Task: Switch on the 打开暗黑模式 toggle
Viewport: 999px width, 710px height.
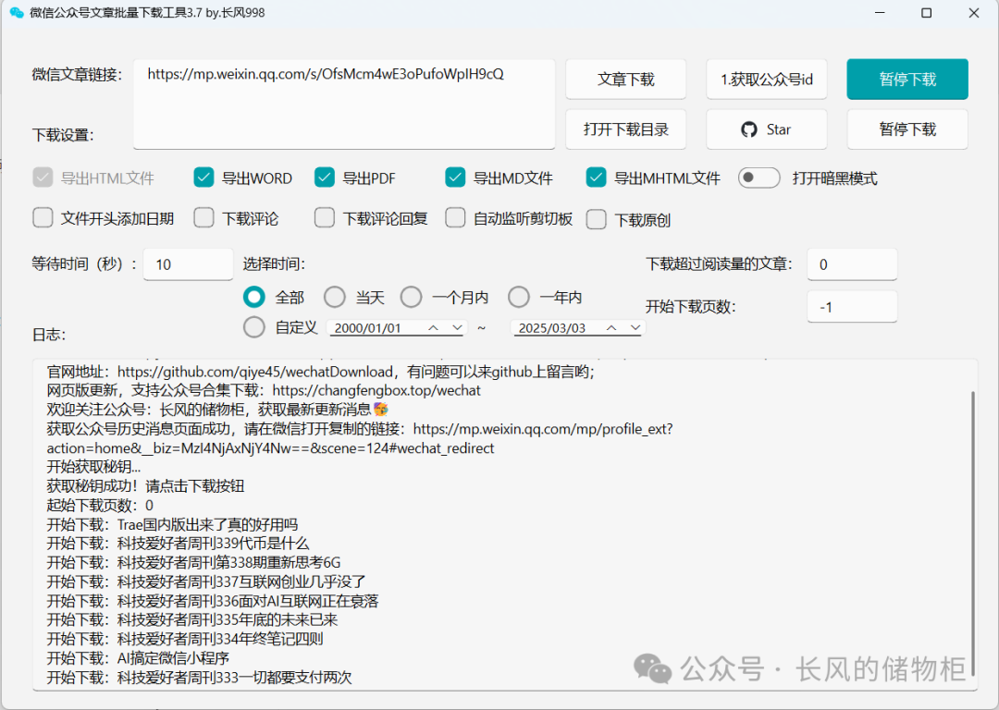Action: coord(758,177)
